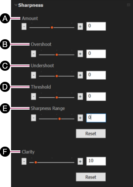The image size is (133, 187).
Task: Increase Overshoot with the plus button
Action: pyautogui.click(x=80, y=54)
